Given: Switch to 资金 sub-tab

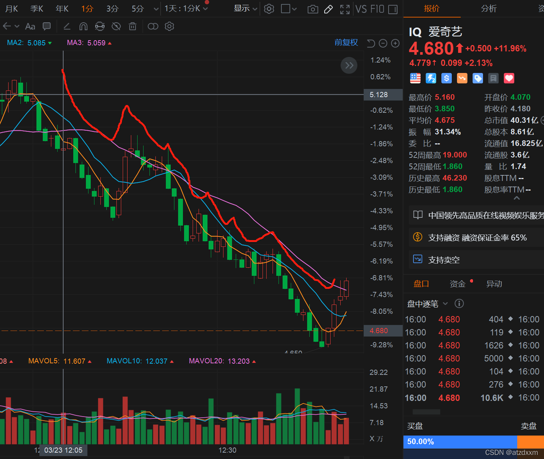Looking at the screenshot, I should [458, 284].
